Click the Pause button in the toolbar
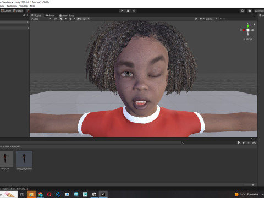This screenshot has width=264, height=198. tap(128, 10)
